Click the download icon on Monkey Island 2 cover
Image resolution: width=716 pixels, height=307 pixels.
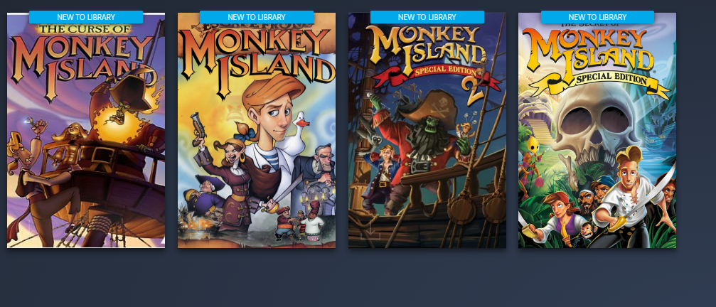click(370, 232)
